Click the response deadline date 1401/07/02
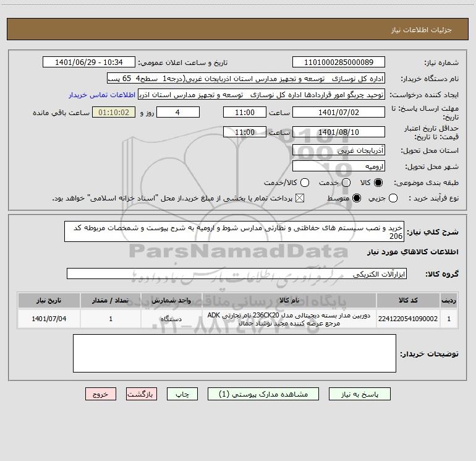This screenshot has height=461, width=476. tap(339, 112)
